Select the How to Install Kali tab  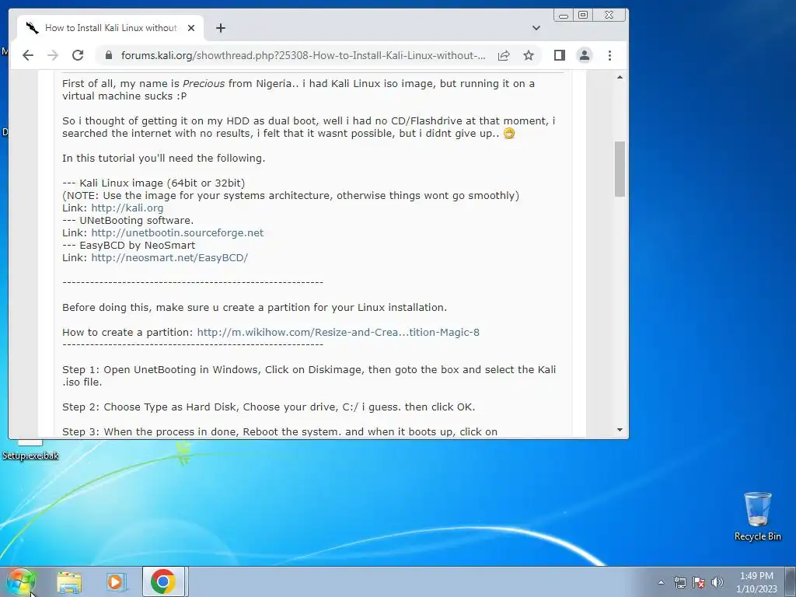pos(110,28)
